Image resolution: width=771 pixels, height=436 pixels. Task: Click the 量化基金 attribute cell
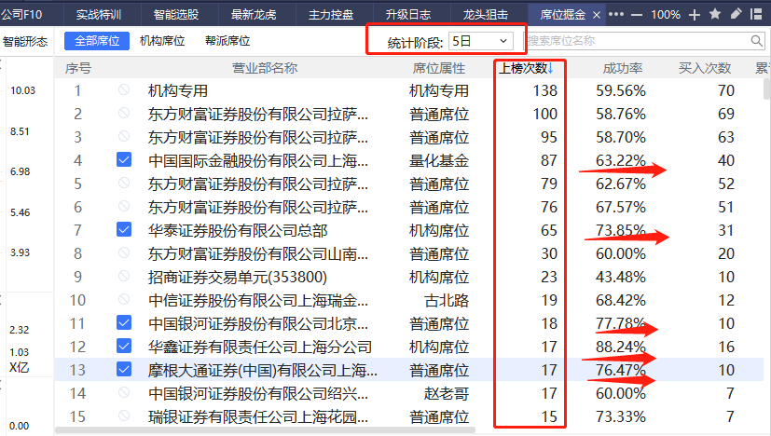(439, 161)
